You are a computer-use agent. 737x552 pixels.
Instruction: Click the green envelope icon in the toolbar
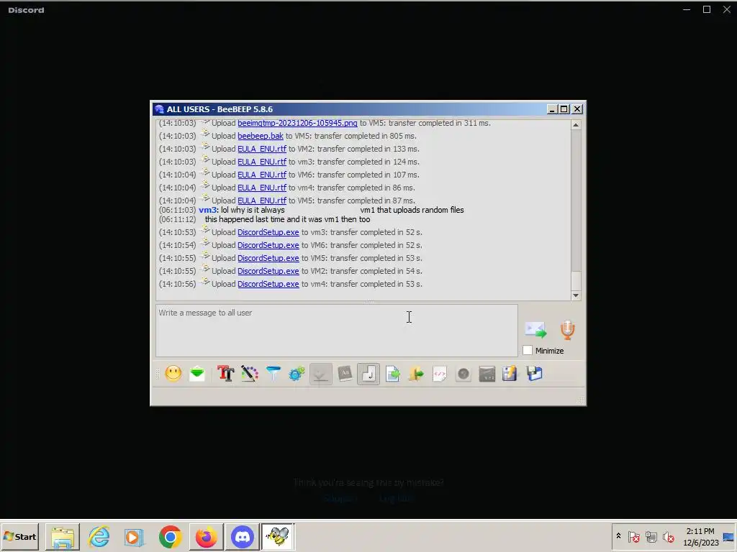[x=197, y=374]
